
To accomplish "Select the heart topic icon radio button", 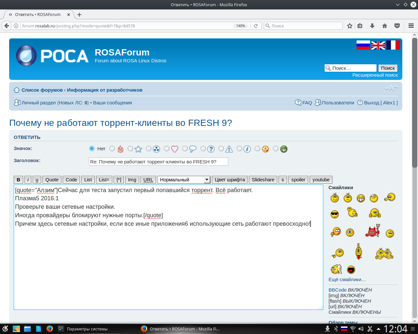I will (167, 149).
